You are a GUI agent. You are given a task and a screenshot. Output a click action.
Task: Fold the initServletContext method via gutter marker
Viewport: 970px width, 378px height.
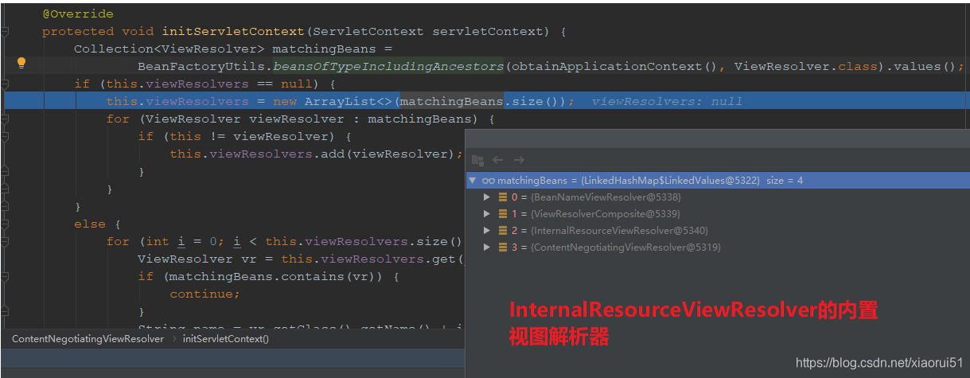tap(5, 32)
